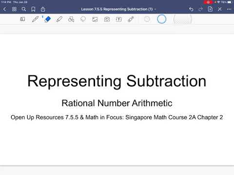
Task: Open the three-dot more options menu
Action: pyautogui.click(x=229, y=9)
